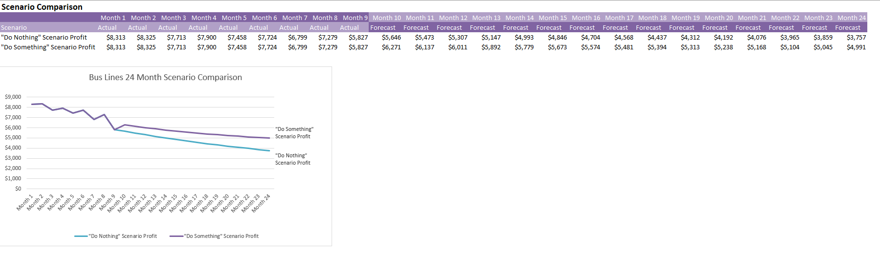Select Do Something Month 2 value $8,325
Viewport: 880px width, 256px height.
pos(146,47)
